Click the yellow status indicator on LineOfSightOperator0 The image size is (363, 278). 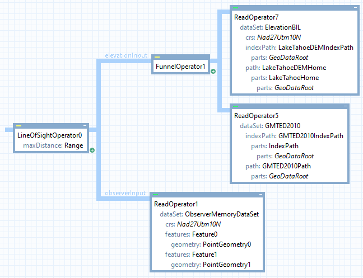click(18, 126)
